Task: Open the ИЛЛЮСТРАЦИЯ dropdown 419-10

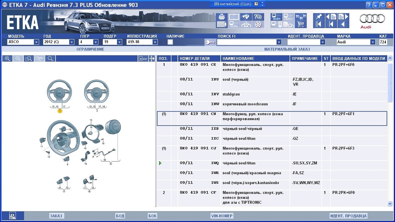Action: [x=142, y=42]
